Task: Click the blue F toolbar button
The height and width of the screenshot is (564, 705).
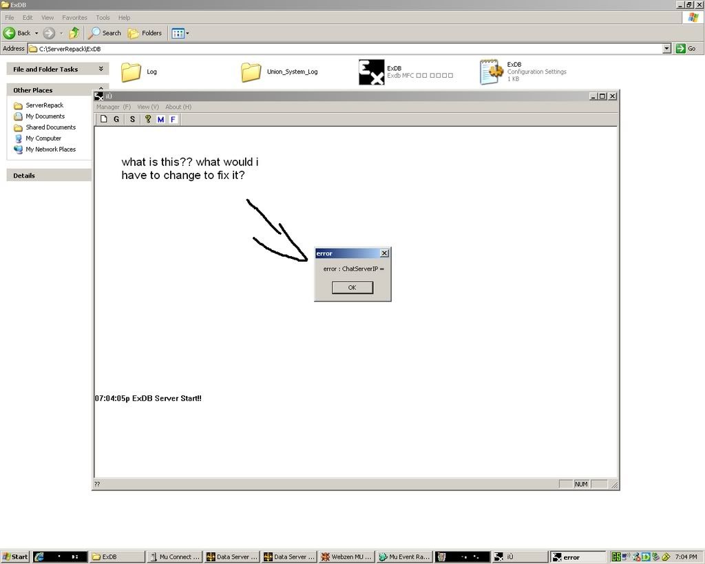Action: click(x=173, y=119)
